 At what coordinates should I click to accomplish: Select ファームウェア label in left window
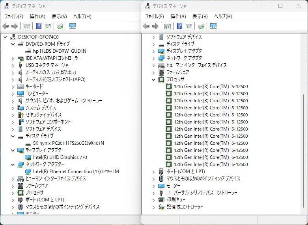click(x=37, y=185)
